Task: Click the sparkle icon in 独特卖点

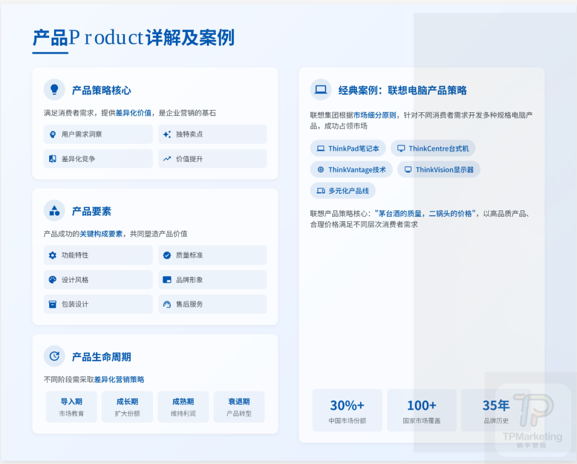Action: pos(167,134)
